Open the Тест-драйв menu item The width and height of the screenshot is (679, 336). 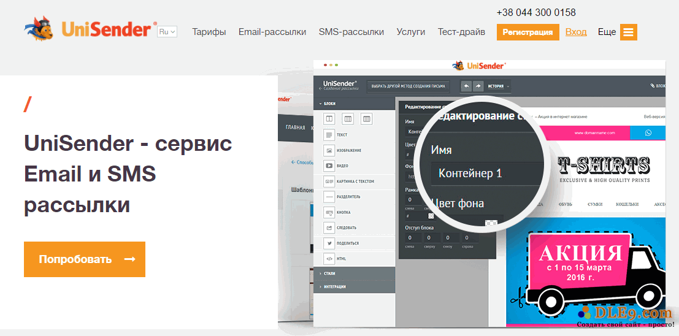tap(461, 32)
